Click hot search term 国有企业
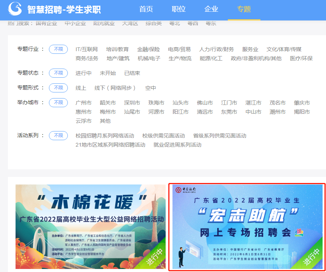Image resolution: width=326 pixels, height=272 pixels. point(46,23)
